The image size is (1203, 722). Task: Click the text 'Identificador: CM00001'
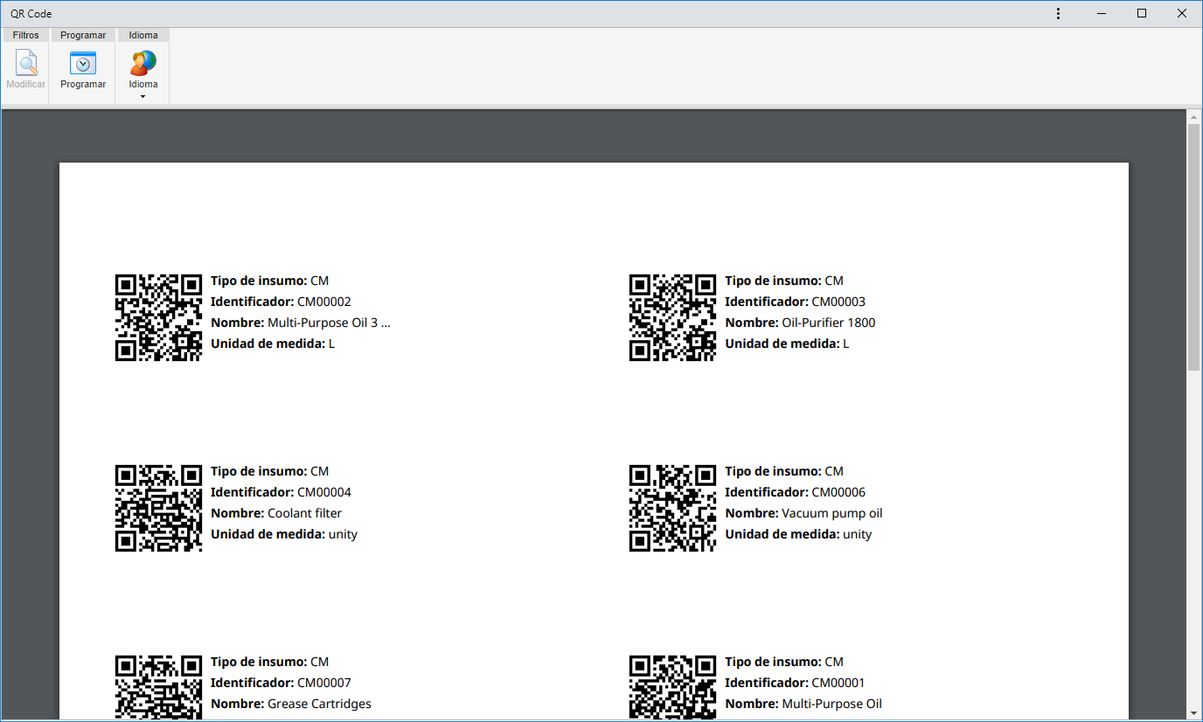(x=795, y=683)
